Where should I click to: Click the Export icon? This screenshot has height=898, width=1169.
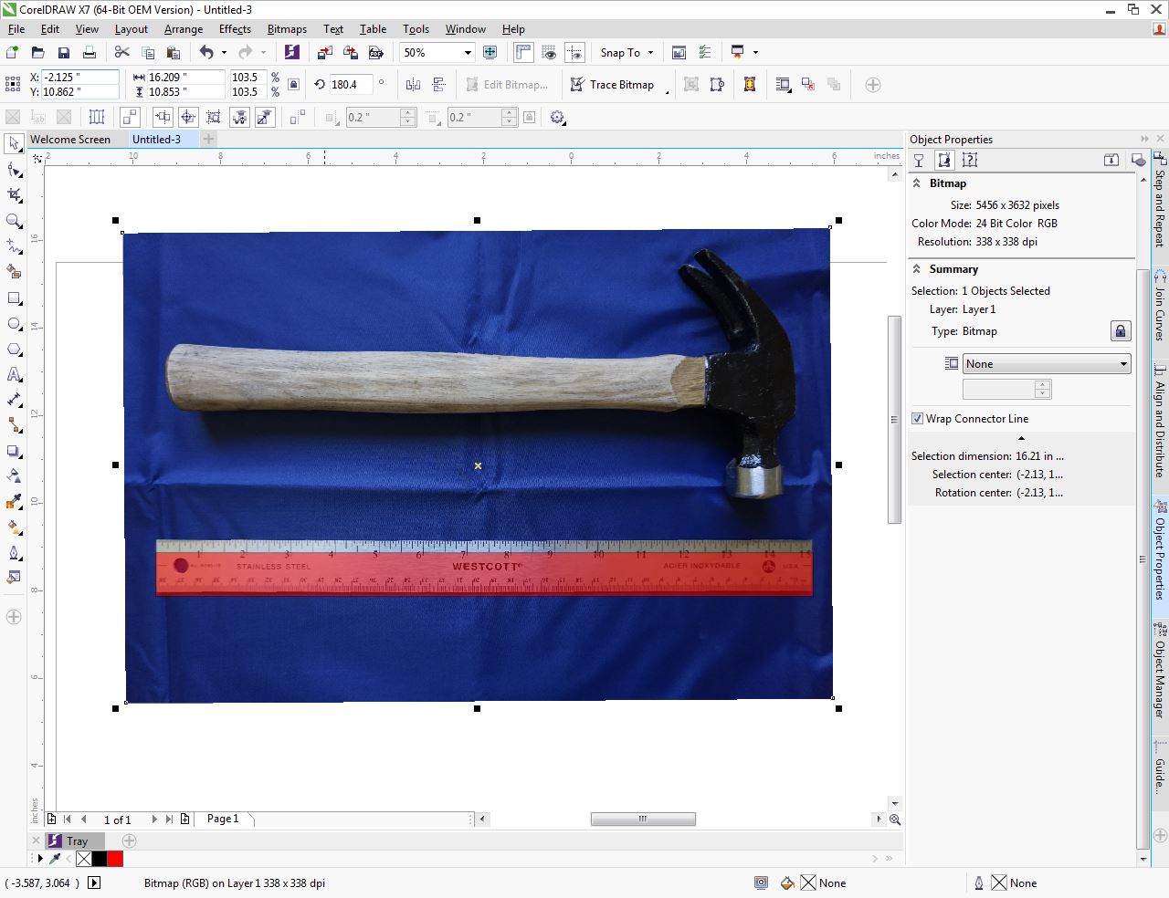(351, 53)
